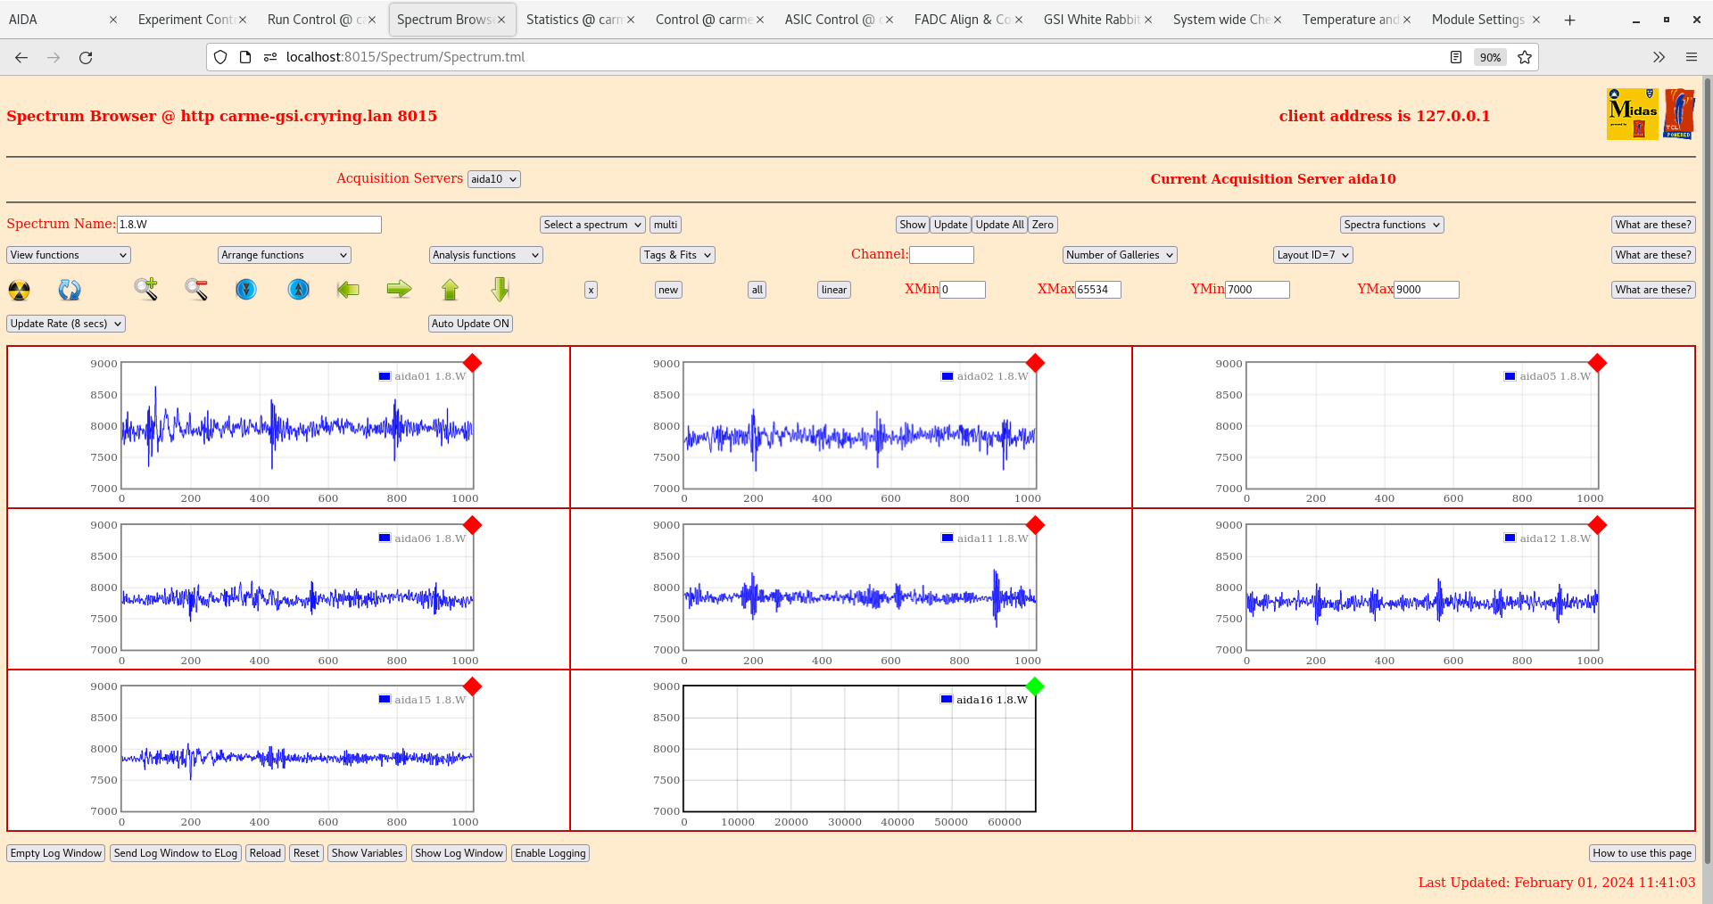Viewport: 1713px width, 904px height.
Task: Click inside the Channel input field
Action: click(x=941, y=254)
